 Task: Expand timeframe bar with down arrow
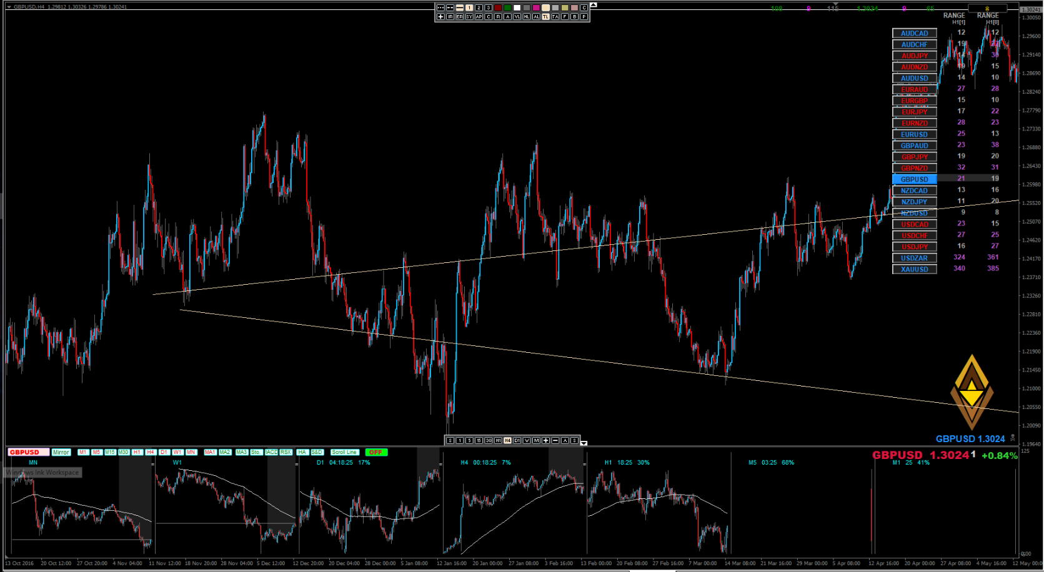584,443
